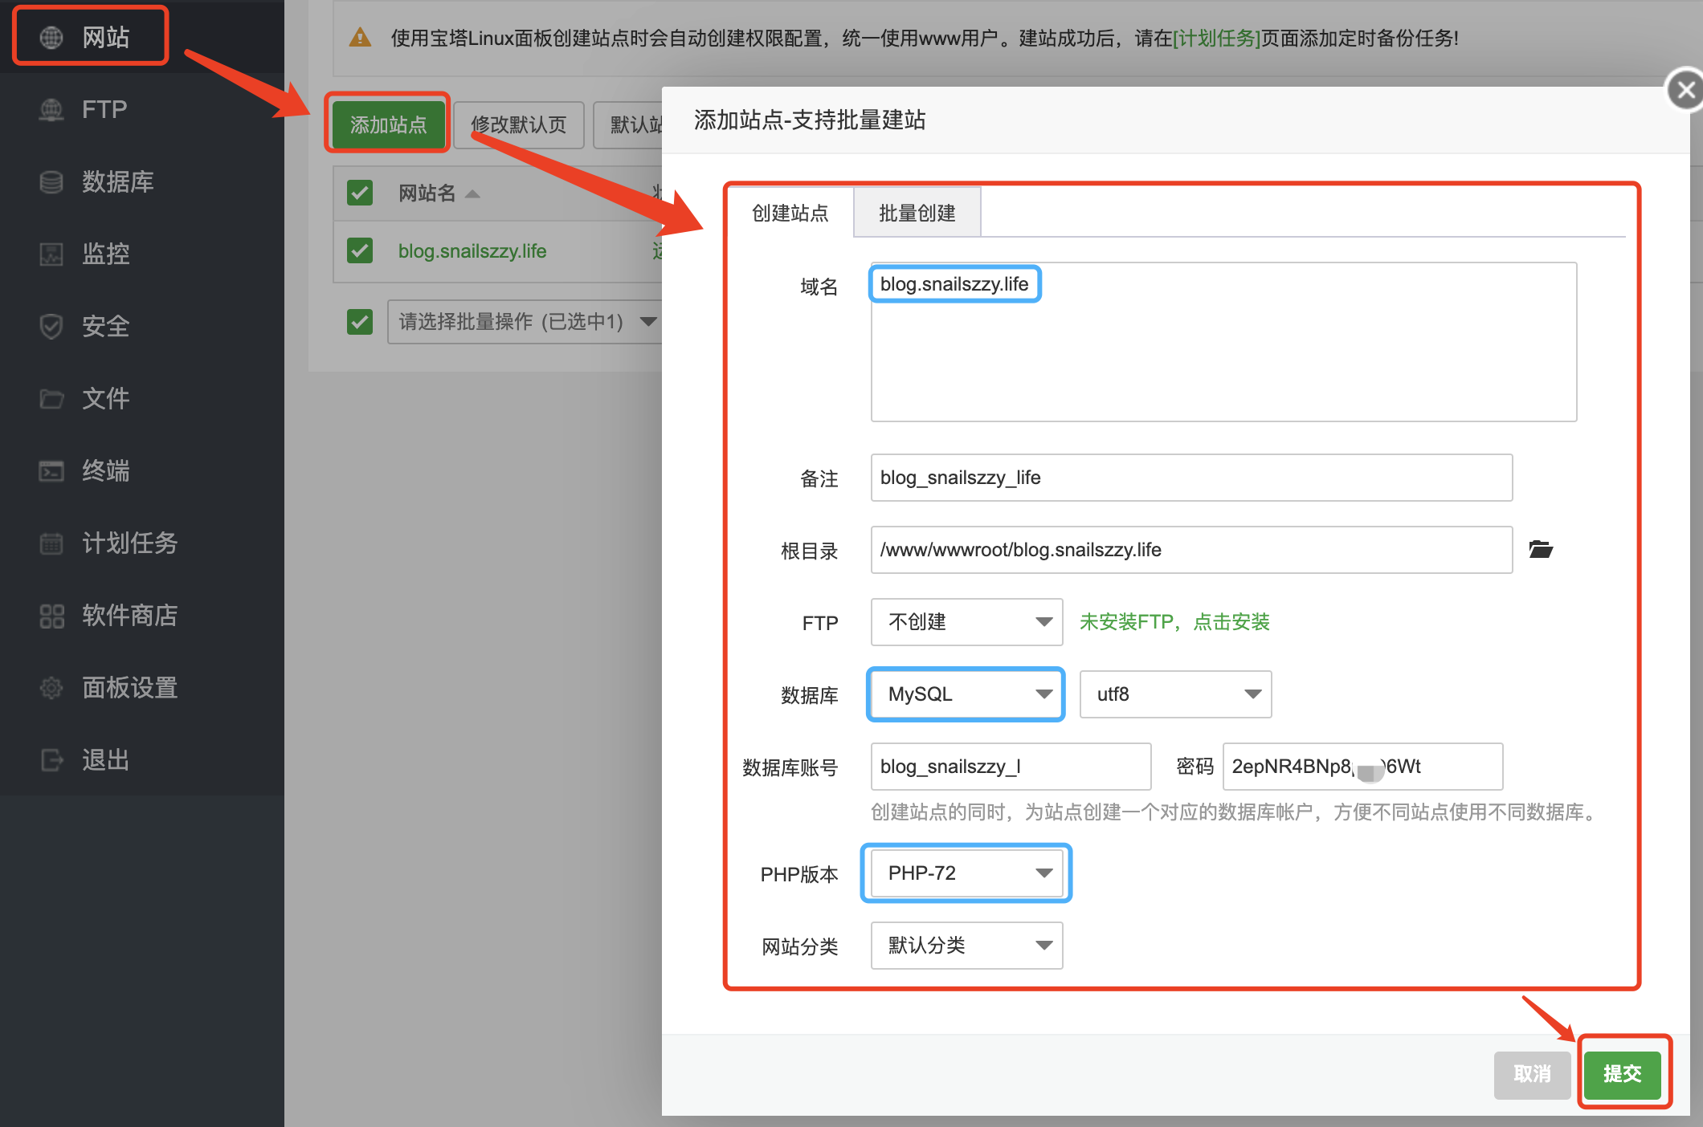Click the FTP sidebar icon
The image size is (1703, 1127).
pyautogui.click(x=51, y=110)
